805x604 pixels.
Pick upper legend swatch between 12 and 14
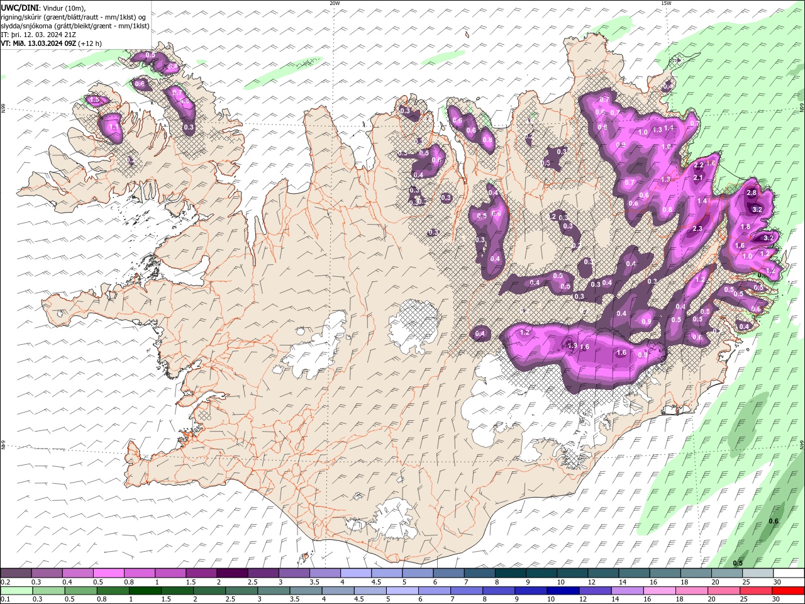coord(603,573)
